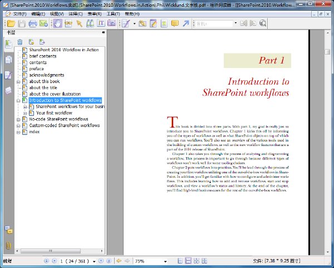Image resolution: width=334 pixels, height=268 pixels.
Task: Open the 表单(R) menu
Action: (95, 14)
